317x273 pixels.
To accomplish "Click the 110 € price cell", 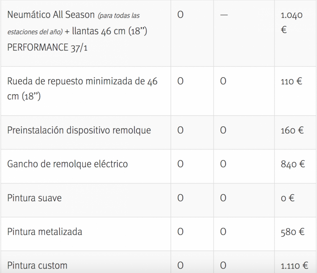I will point(291,82).
